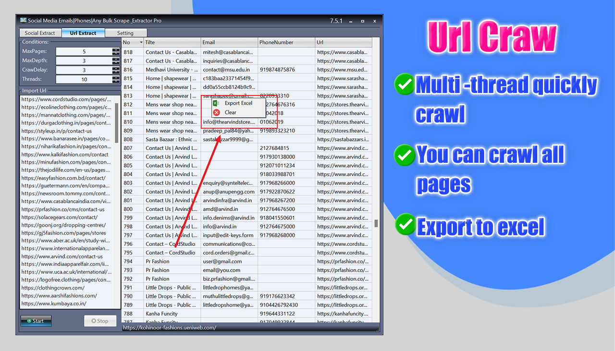Viewport: 615px width, 351px height.
Task: Close the Extractor Pro window
Action: pyautogui.click(x=375, y=21)
